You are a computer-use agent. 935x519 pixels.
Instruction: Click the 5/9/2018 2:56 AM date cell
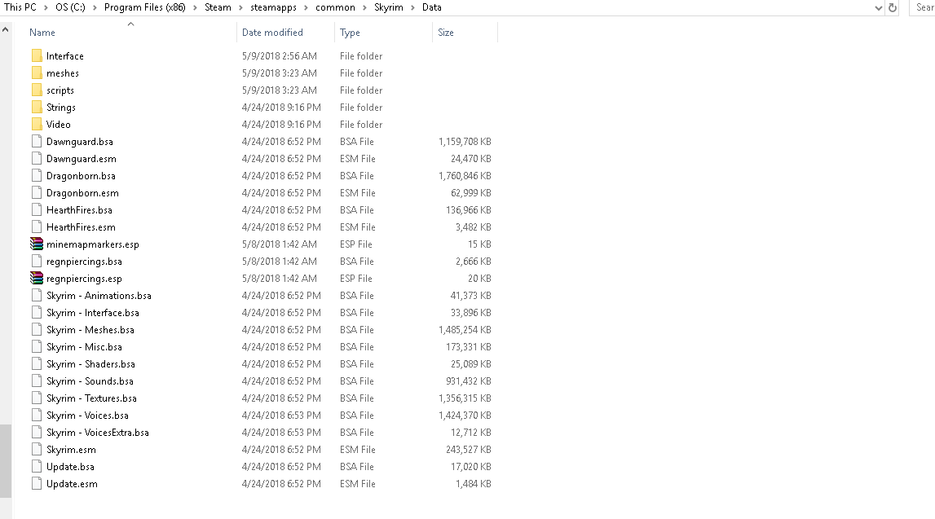(279, 56)
